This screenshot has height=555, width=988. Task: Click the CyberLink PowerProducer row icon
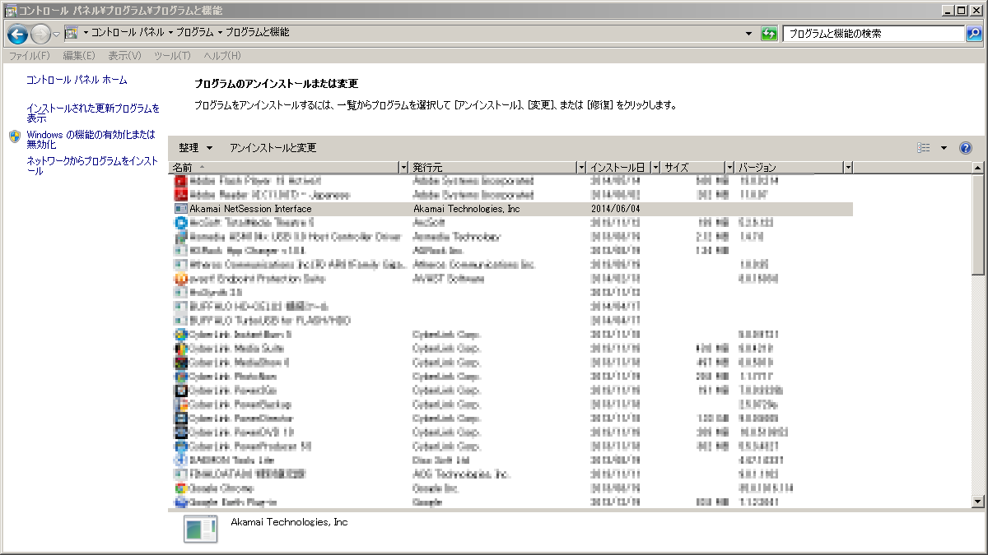pyautogui.click(x=181, y=446)
